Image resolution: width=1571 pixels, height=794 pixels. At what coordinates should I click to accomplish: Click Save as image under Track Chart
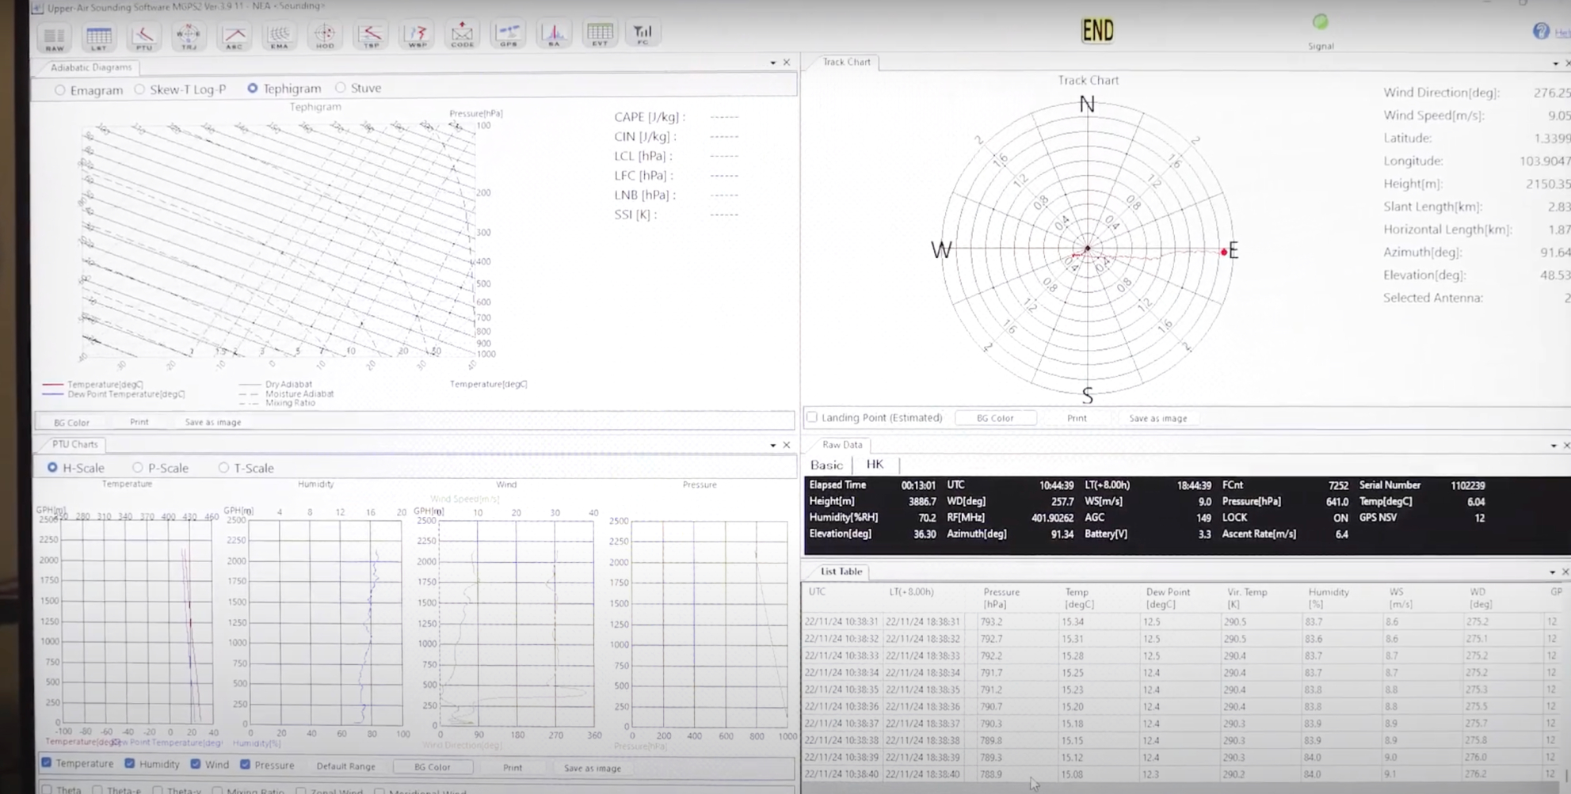click(x=1157, y=418)
